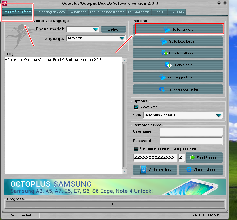The height and width of the screenshot is (220, 237).
Task: Switch to the LG SEMC tab
Action: 177,12
